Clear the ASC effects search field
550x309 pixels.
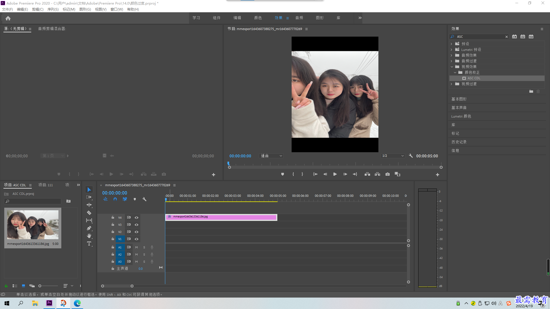click(506, 37)
